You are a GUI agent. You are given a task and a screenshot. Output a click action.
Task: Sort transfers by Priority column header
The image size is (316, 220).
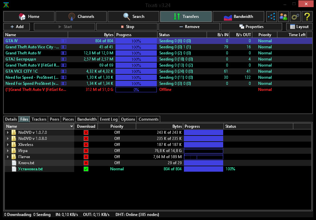[x=265, y=35]
